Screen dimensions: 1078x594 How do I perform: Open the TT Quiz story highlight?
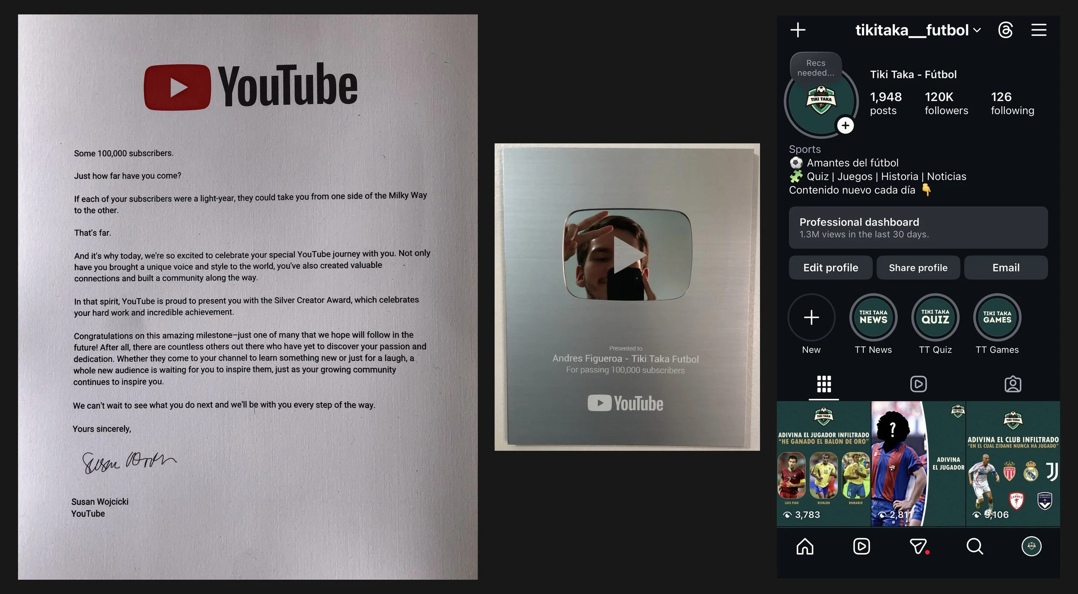pyautogui.click(x=935, y=318)
